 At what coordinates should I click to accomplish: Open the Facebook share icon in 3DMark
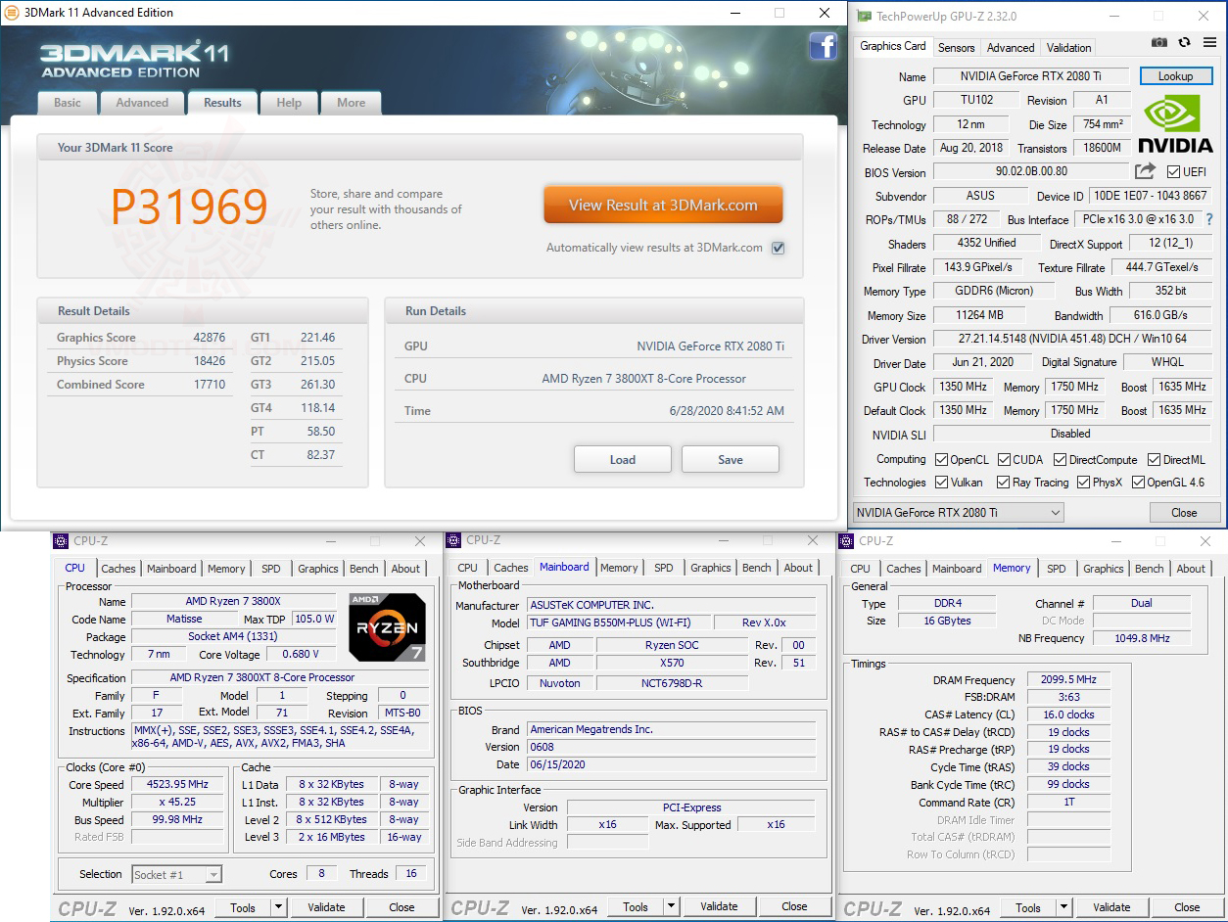pyautogui.click(x=823, y=46)
